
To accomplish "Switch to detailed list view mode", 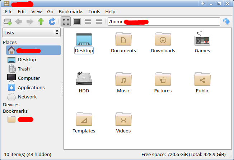I will click(x=99, y=22).
